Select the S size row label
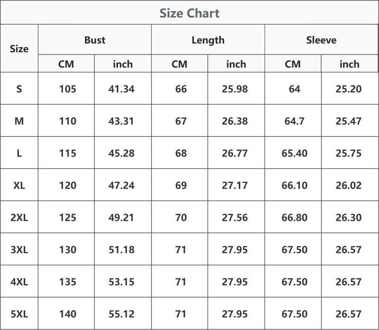The image size is (379, 330). 19,89
